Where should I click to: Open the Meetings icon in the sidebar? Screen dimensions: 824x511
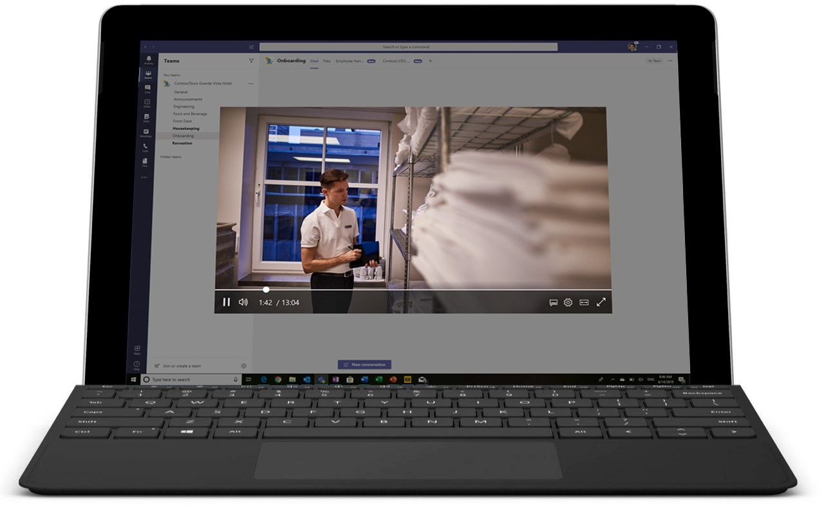pyautogui.click(x=148, y=132)
